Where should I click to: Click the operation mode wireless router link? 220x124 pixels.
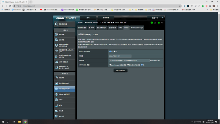click(88, 22)
